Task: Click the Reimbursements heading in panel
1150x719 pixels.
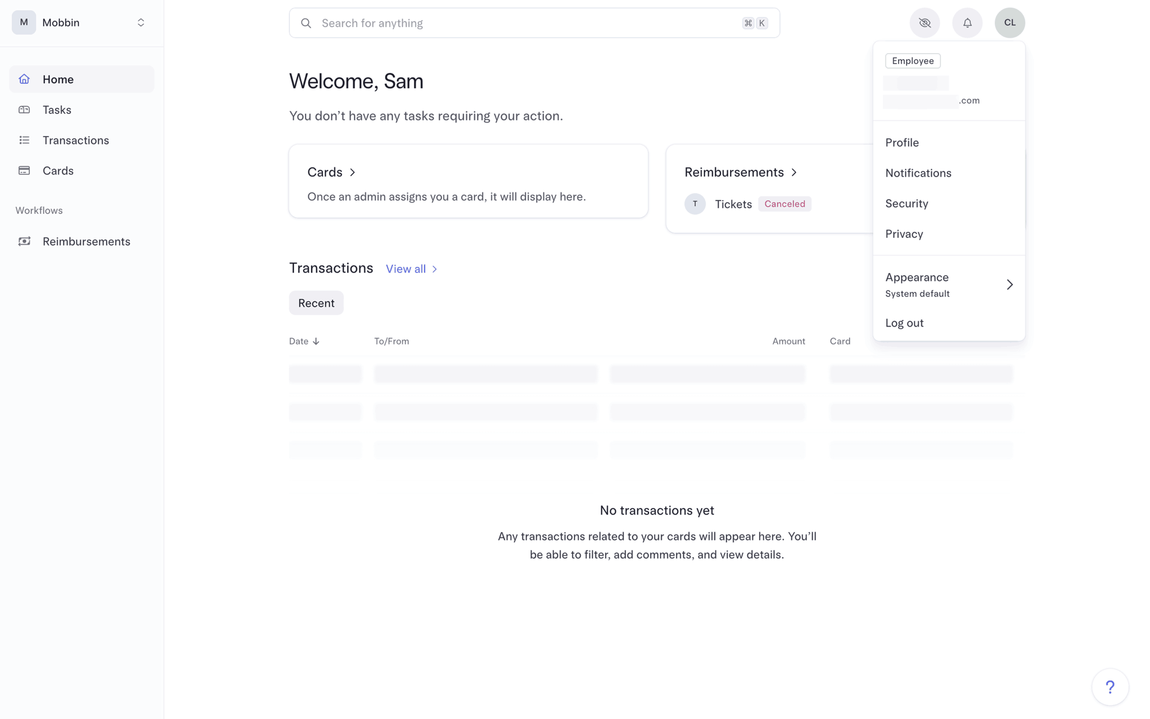Action: (x=734, y=173)
